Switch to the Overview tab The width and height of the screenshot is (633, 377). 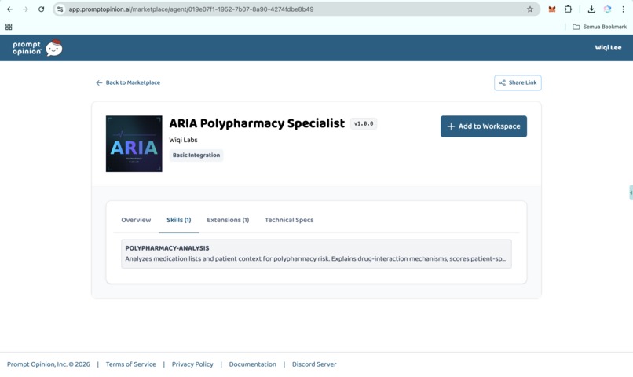click(136, 220)
